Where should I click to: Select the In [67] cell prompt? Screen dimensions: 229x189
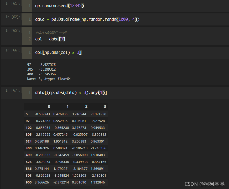[x=13, y=90]
